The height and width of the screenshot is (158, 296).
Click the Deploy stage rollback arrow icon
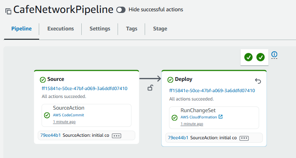point(258,81)
